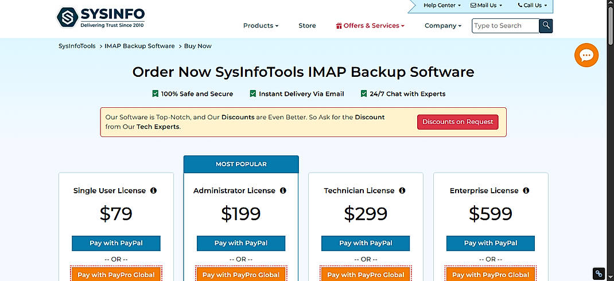Click the link icon in bottom-right corner
The height and width of the screenshot is (281, 614).
point(599,274)
